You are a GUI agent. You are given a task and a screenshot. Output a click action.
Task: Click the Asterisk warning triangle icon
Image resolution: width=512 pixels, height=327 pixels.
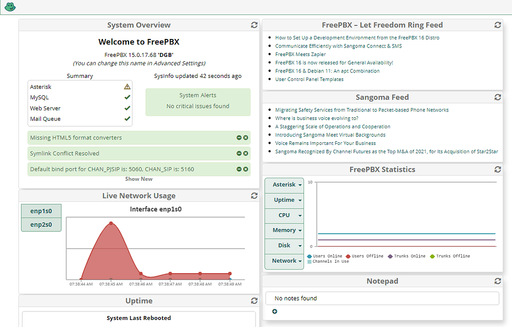point(126,86)
